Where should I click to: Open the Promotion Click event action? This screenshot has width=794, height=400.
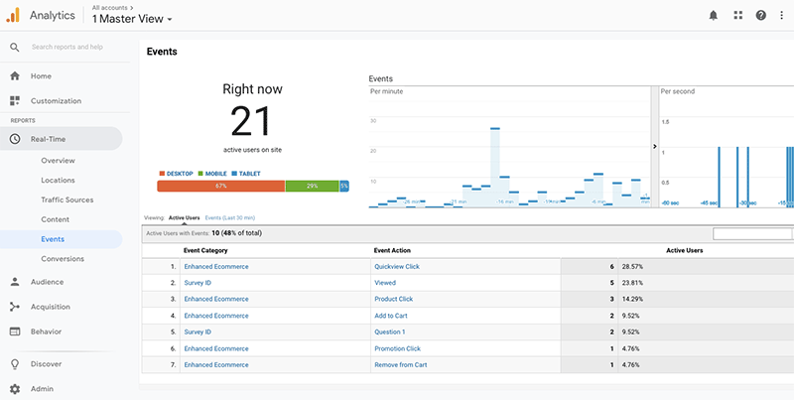coord(398,348)
